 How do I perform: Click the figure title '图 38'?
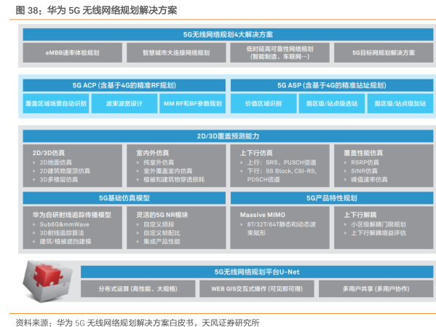[x=96, y=10]
